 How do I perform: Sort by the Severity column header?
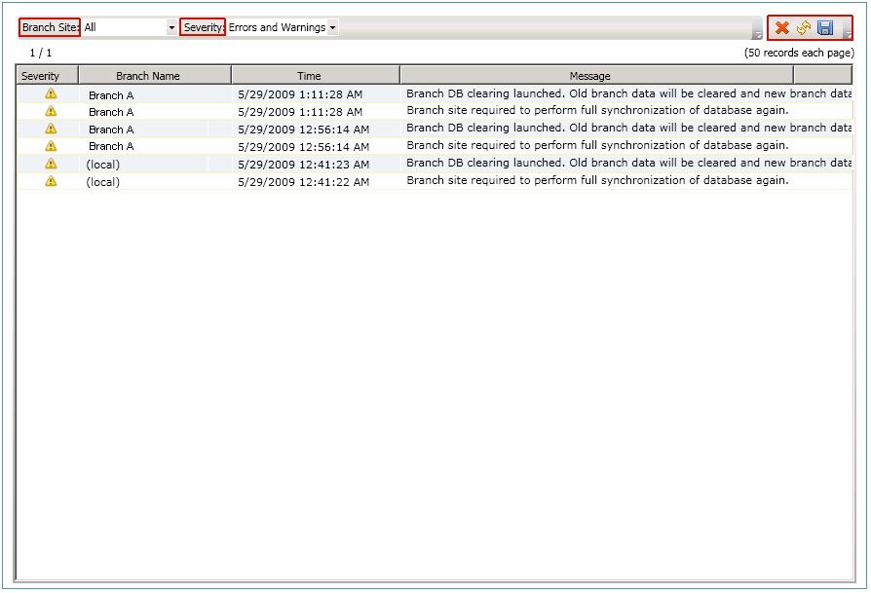pyautogui.click(x=44, y=75)
